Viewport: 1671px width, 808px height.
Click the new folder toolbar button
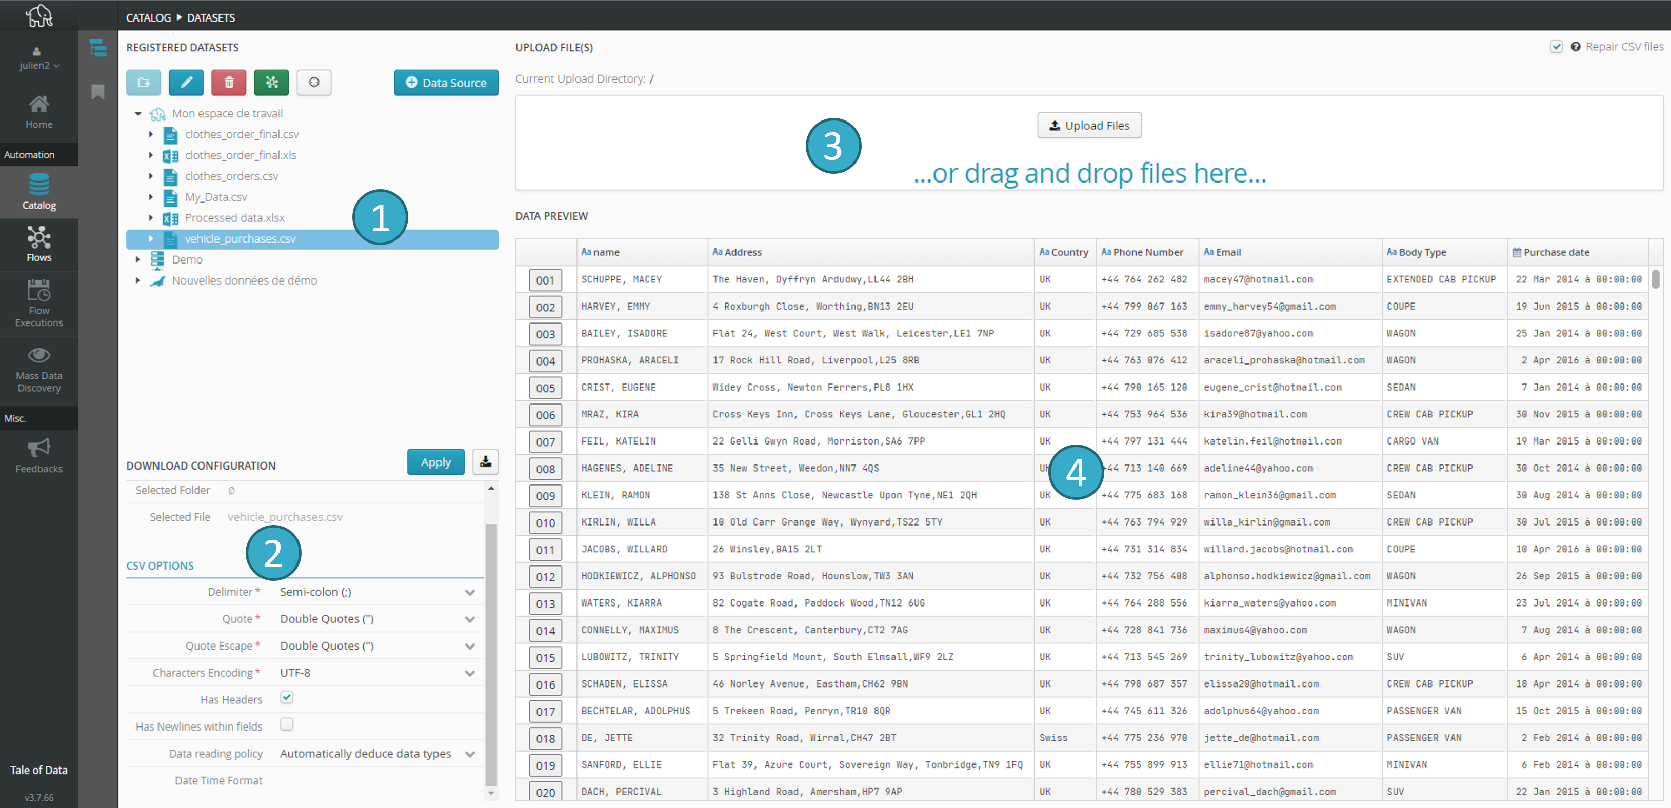(x=144, y=83)
